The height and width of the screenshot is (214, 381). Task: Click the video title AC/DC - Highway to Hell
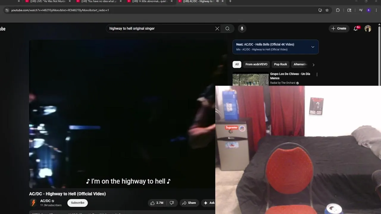(67, 194)
